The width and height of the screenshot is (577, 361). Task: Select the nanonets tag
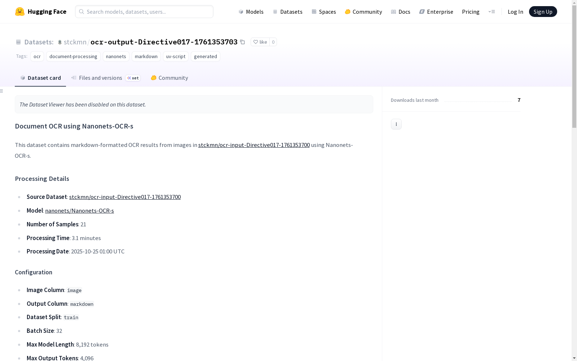coord(116,56)
